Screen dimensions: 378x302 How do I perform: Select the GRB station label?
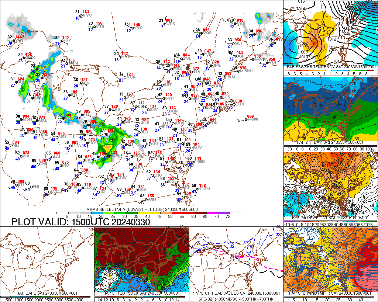tap(38, 98)
